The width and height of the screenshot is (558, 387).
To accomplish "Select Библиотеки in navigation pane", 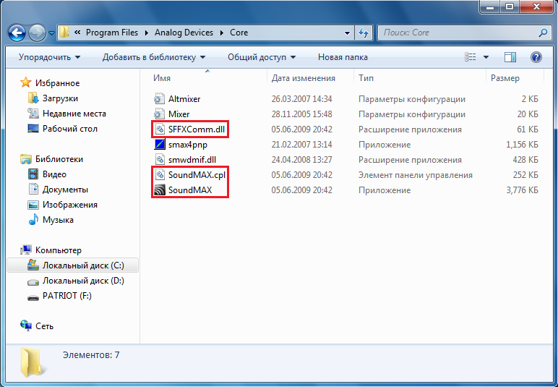I will pos(59,159).
